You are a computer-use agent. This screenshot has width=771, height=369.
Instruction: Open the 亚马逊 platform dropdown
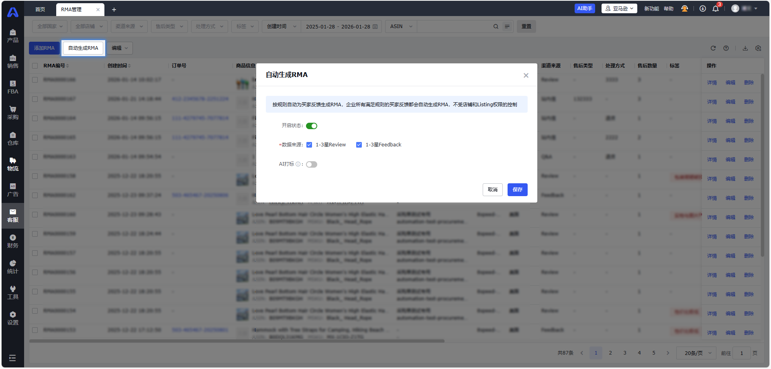(619, 8)
